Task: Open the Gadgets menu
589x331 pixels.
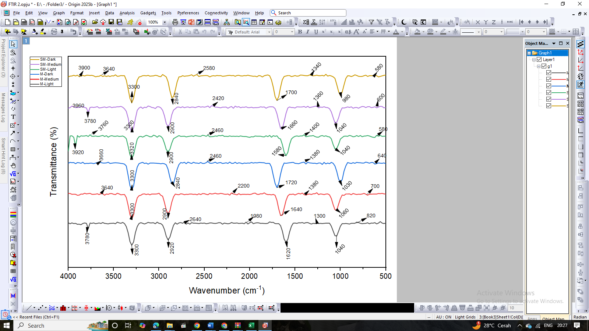Action: click(148, 13)
